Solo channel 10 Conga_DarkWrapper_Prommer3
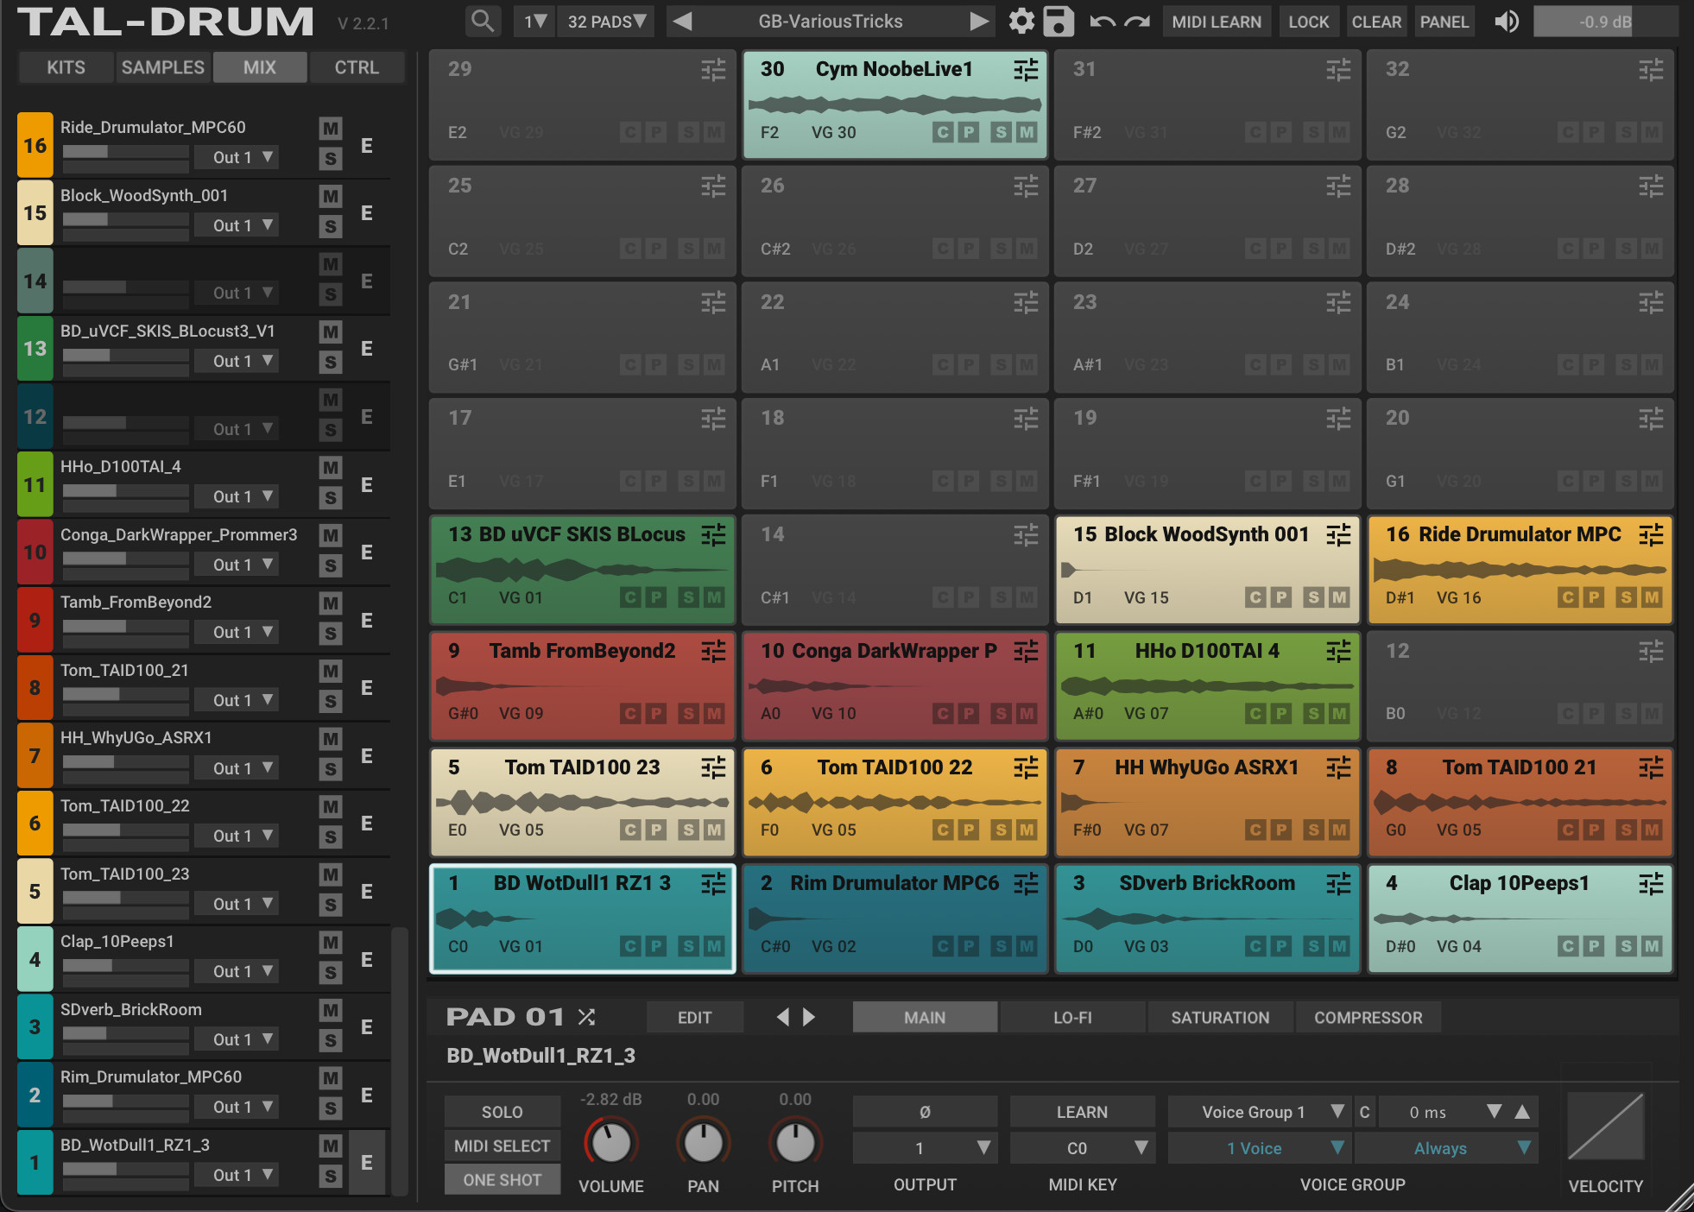This screenshot has height=1212, width=1694. pos(330,565)
